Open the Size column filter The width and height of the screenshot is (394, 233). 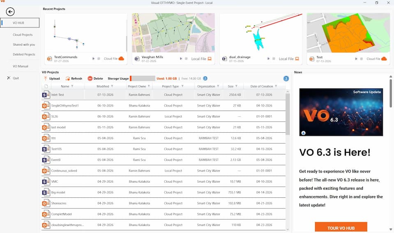coord(237,86)
